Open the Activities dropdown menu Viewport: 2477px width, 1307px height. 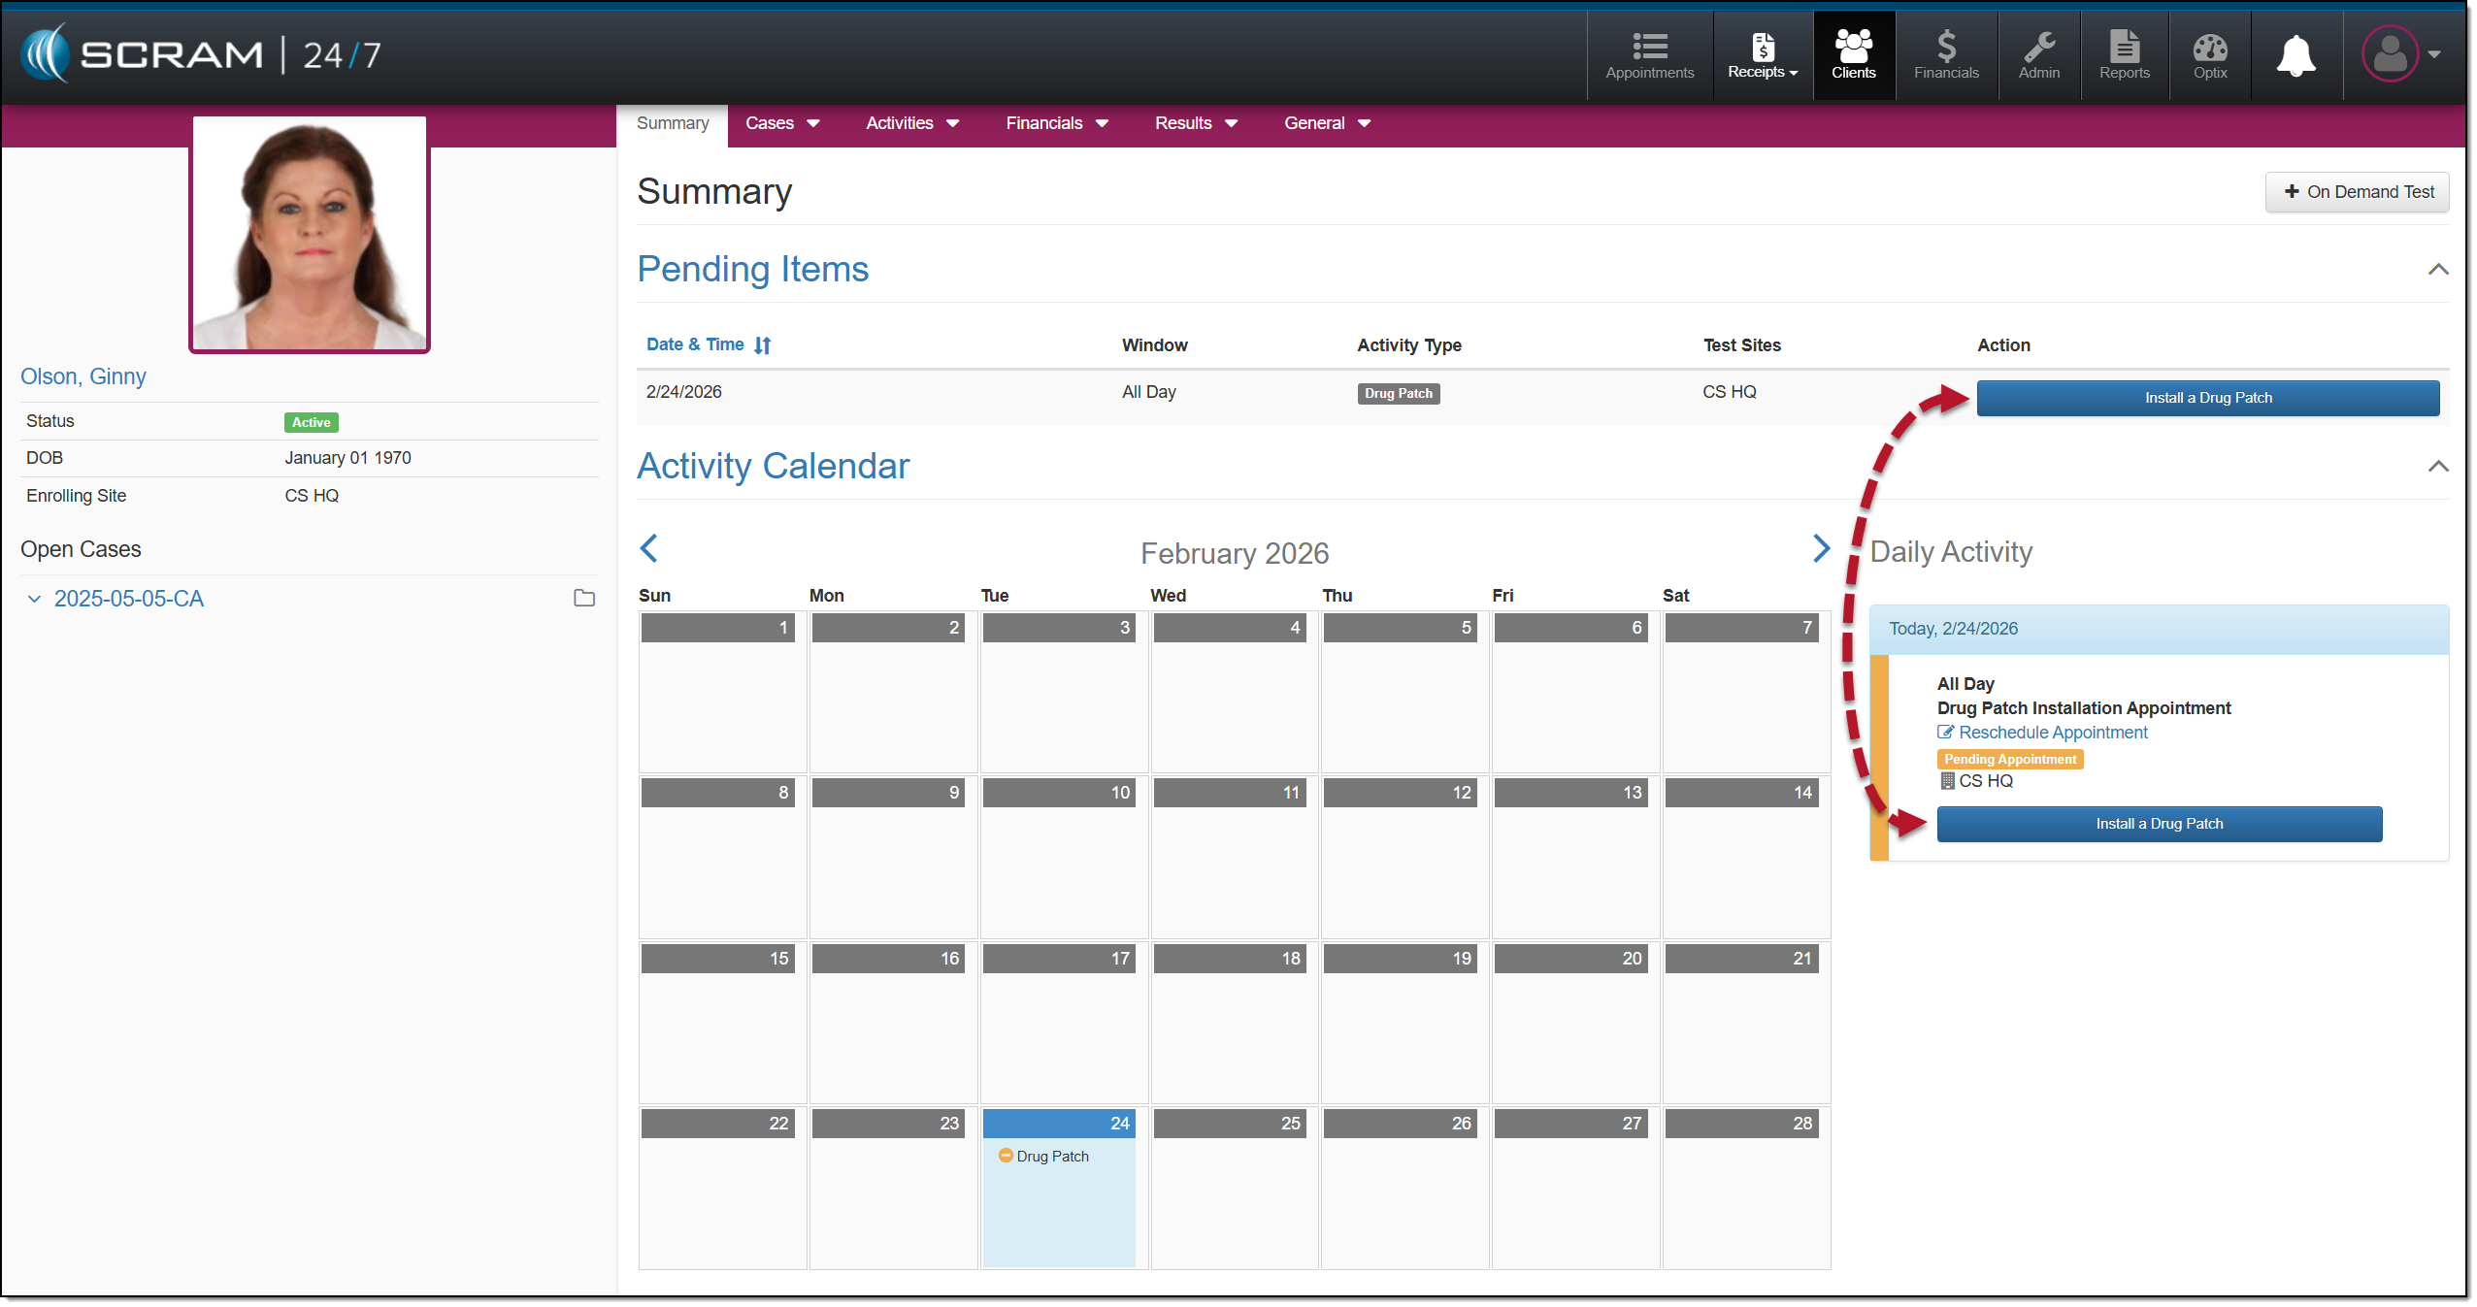(911, 123)
